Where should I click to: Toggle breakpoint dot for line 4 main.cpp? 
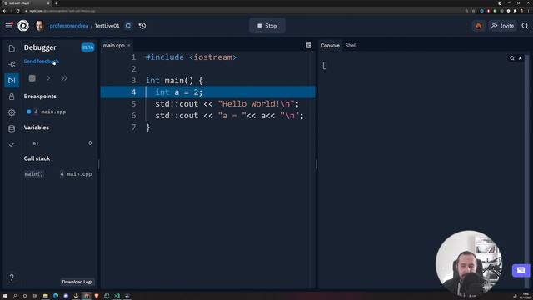29,112
